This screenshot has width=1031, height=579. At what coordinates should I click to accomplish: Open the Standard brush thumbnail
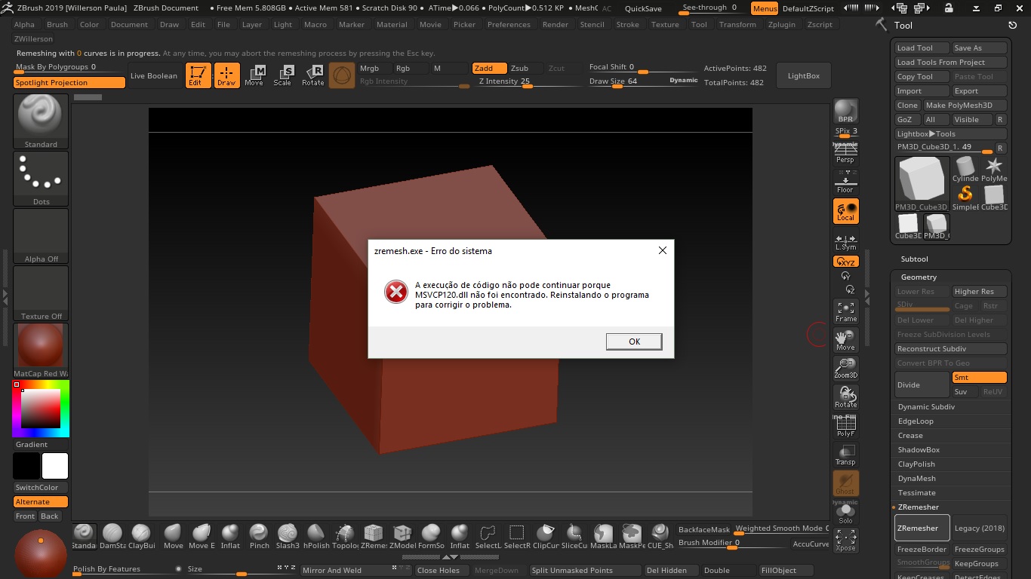[x=41, y=122]
